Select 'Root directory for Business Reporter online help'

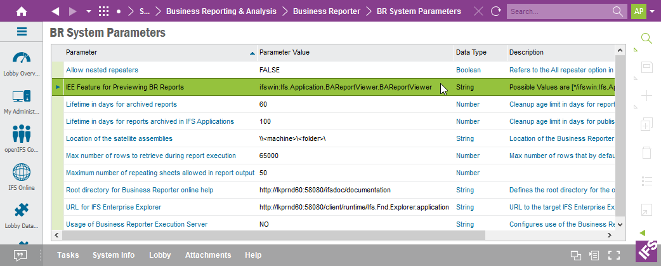pos(140,190)
